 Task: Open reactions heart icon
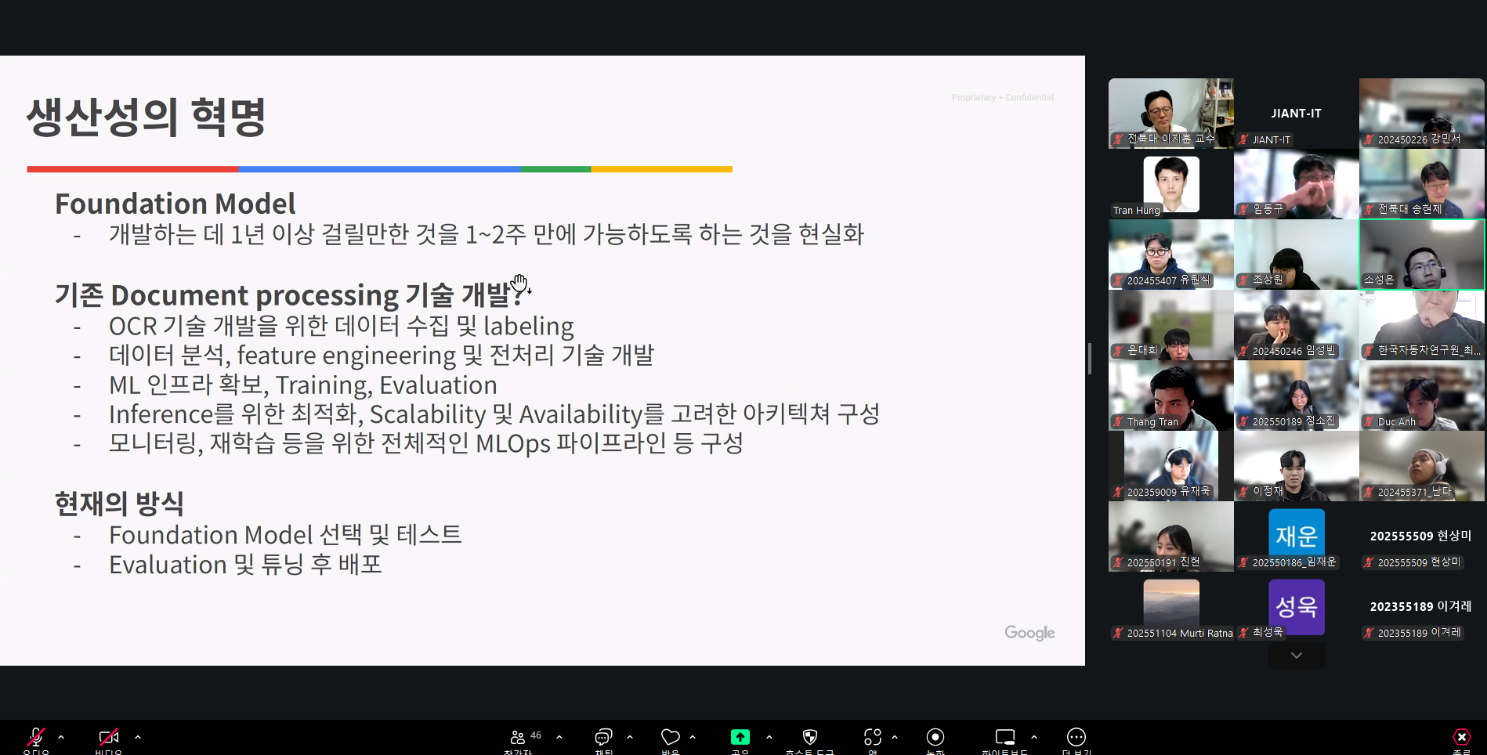point(670,737)
